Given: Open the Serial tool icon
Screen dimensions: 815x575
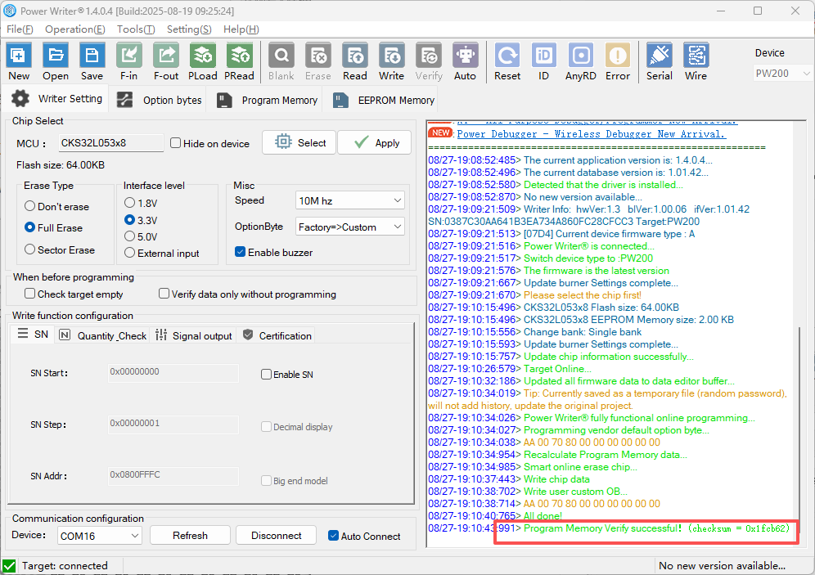Looking at the screenshot, I should coord(659,56).
